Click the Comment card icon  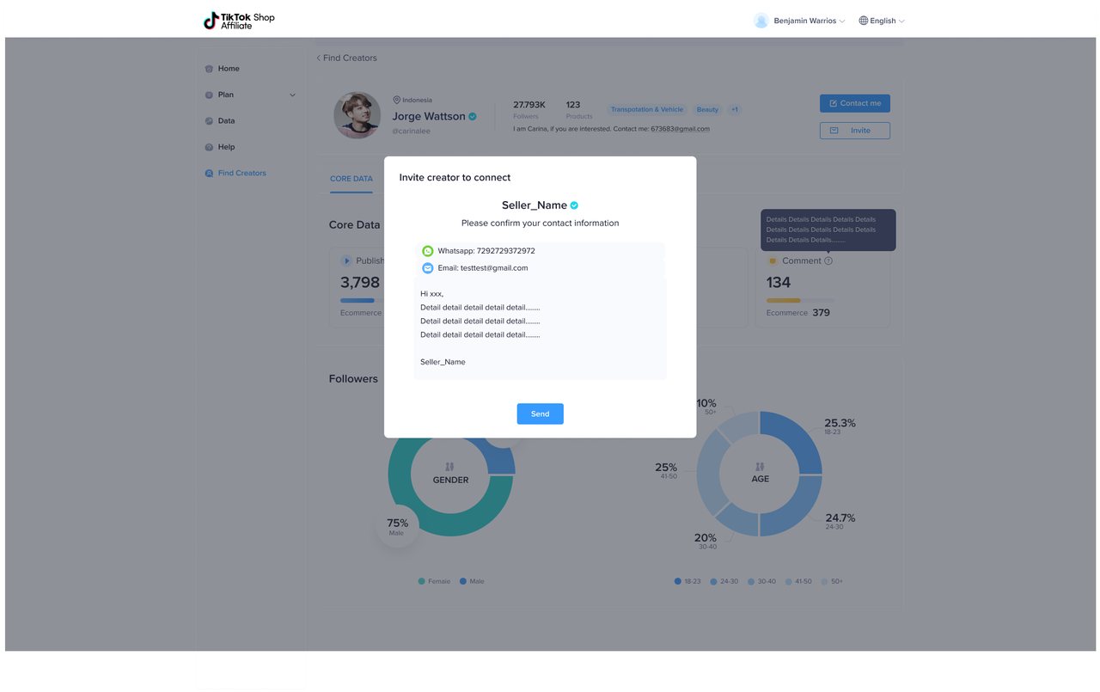(x=773, y=260)
